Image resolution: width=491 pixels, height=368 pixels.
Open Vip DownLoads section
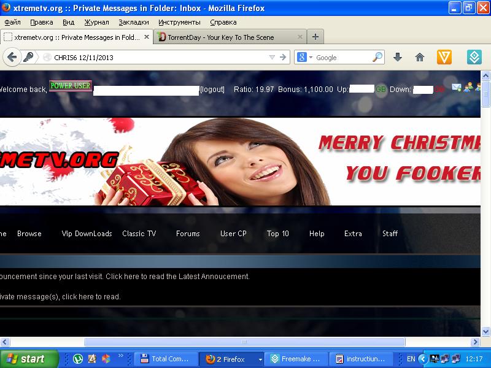click(x=87, y=234)
